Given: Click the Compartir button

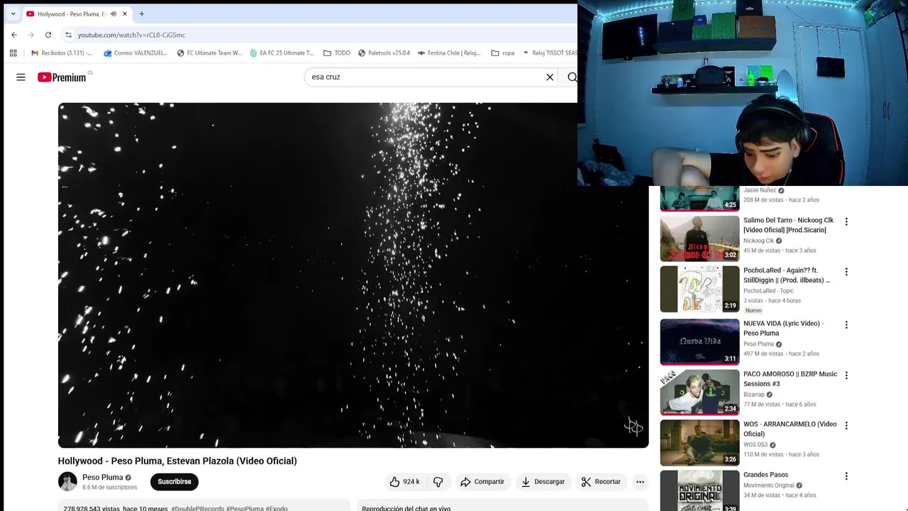Looking at the screenshot, I should (482, 481).
